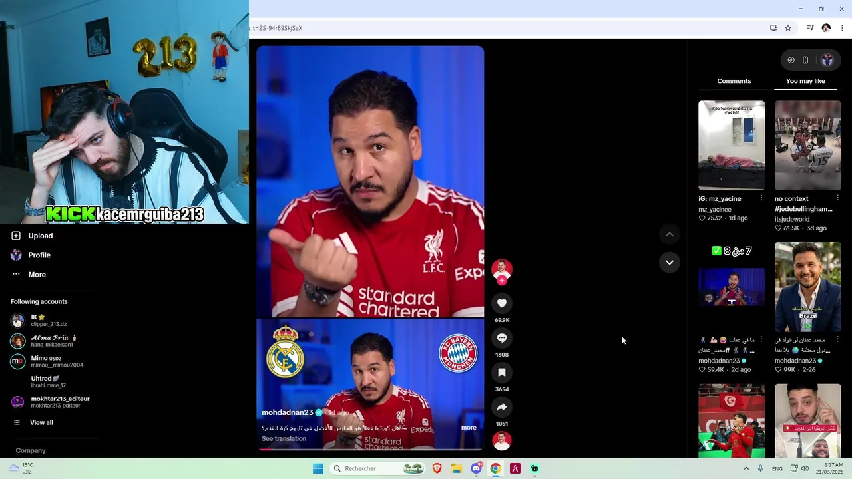Open the green Kick app on the taskbar
Viewport: 852px width, 479px height.
[x=534, y=468]
